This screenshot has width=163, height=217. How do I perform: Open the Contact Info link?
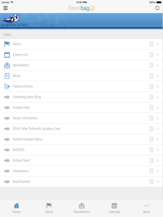coord(81,108)
